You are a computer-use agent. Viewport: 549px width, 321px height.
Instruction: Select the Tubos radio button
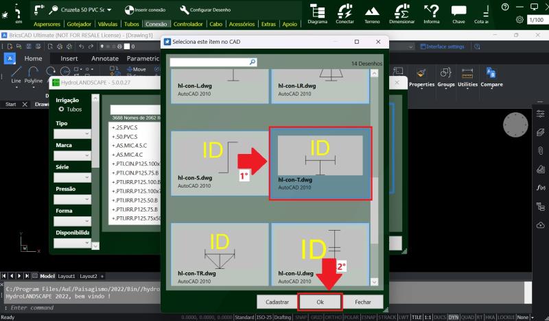point(61,109)
